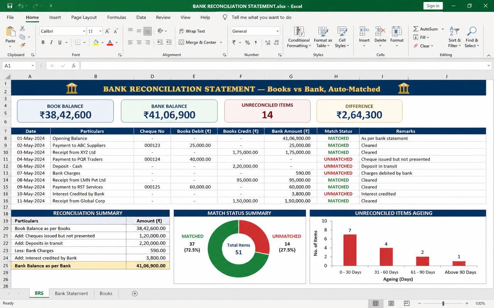Switch to the Page Layout tab

tap(84, 17)
